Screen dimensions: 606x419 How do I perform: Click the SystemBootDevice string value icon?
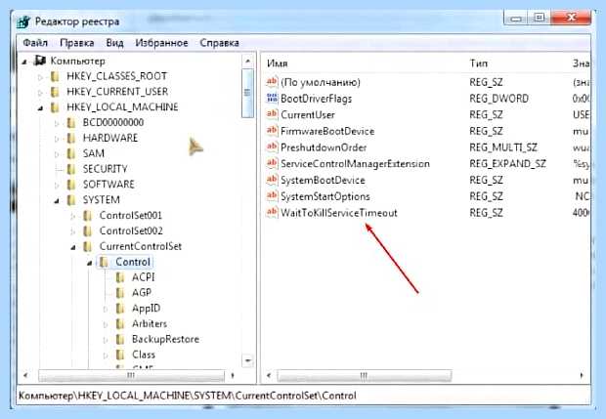(272, 180)
